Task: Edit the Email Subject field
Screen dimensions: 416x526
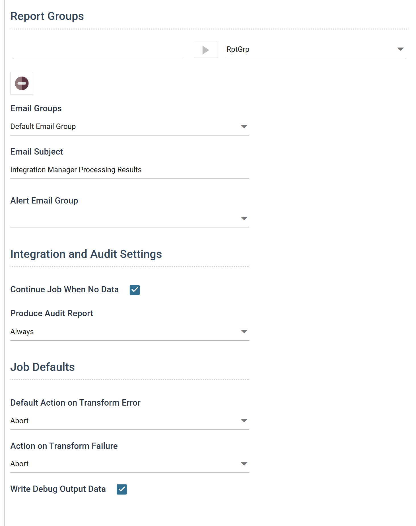Action: [130, 170]
